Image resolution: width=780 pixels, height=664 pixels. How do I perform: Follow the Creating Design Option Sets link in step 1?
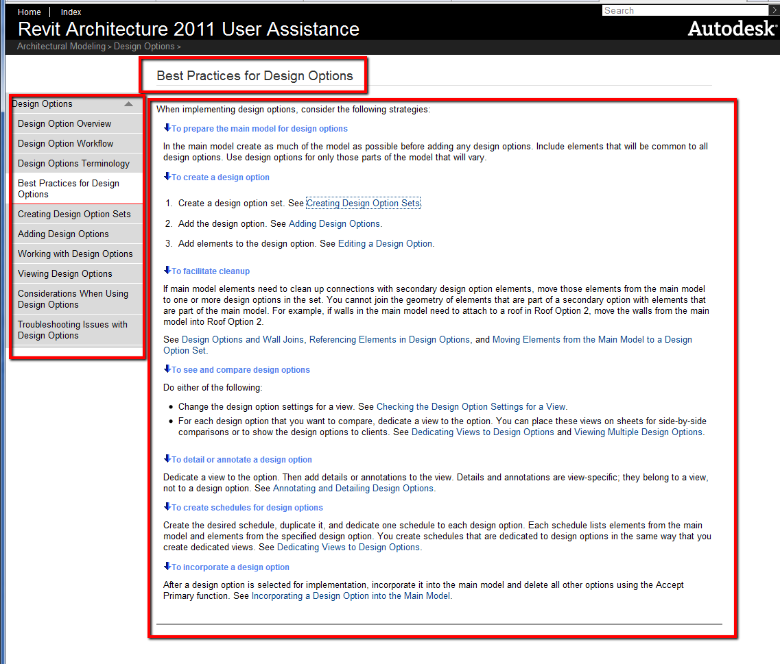363,203
